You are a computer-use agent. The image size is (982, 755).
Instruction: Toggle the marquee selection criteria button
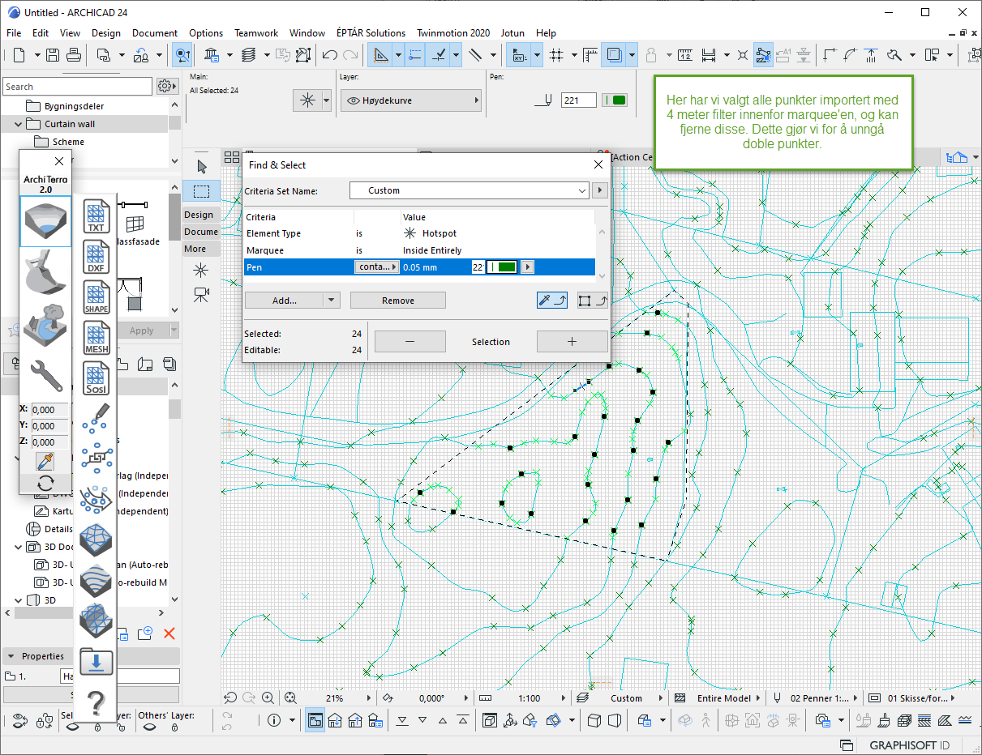(592, 301)
